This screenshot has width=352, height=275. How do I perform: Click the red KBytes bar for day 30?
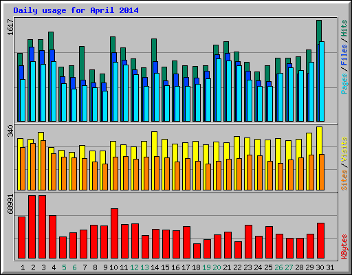point(320,241)
